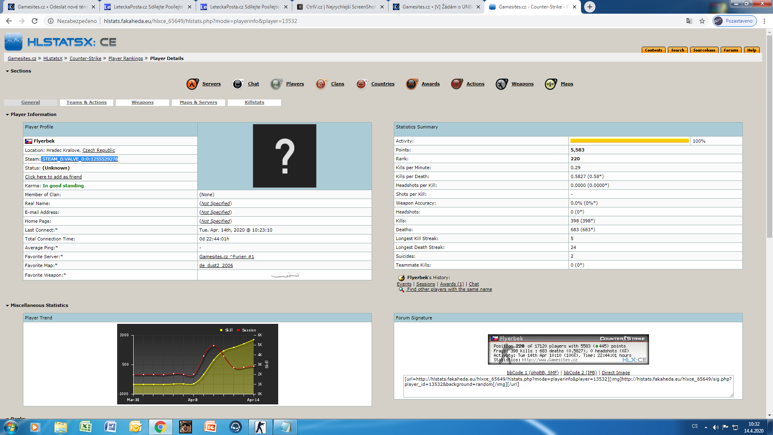Image resolution: width=773 pixels, height=435 pixels.
Task: Collapse the Sections heading
Action: (x=7, y=71)
